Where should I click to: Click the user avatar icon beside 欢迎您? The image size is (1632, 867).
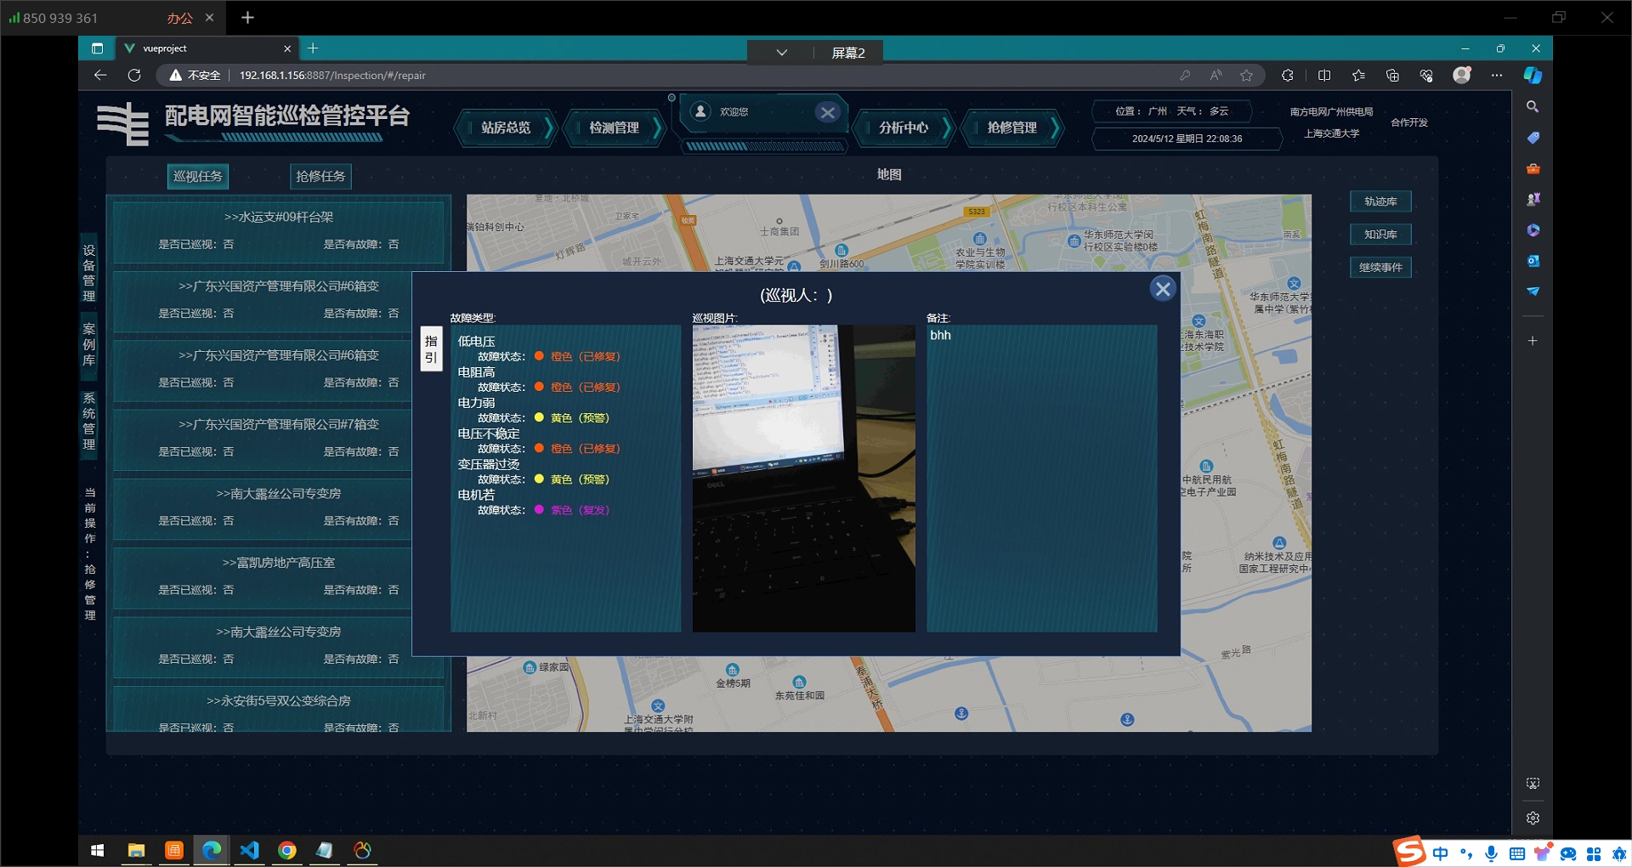(700, 111)
